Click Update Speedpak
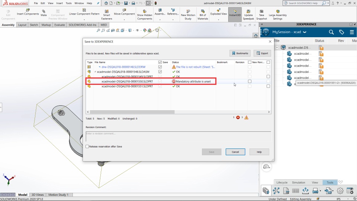 (248, 15)
